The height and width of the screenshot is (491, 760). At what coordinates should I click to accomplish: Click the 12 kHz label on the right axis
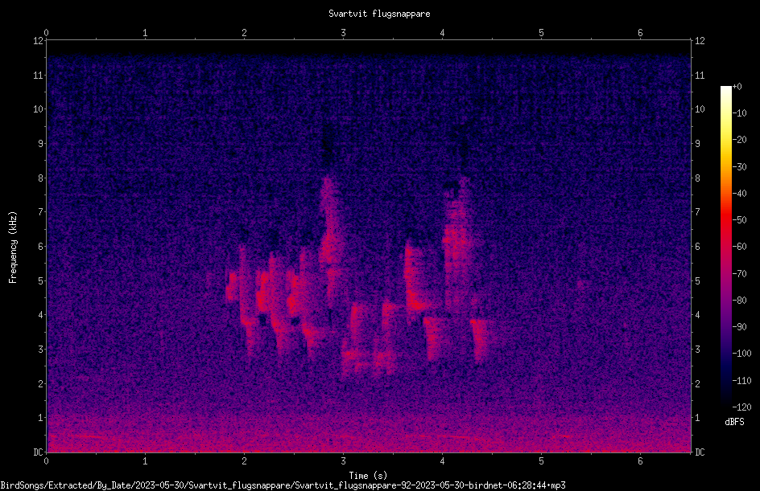click(700, 41)
